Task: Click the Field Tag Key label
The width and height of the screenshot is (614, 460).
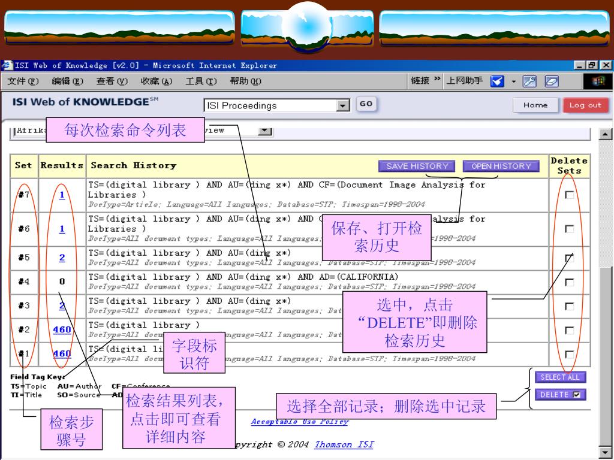Action: pyautogui.click(x=37, y=377)
